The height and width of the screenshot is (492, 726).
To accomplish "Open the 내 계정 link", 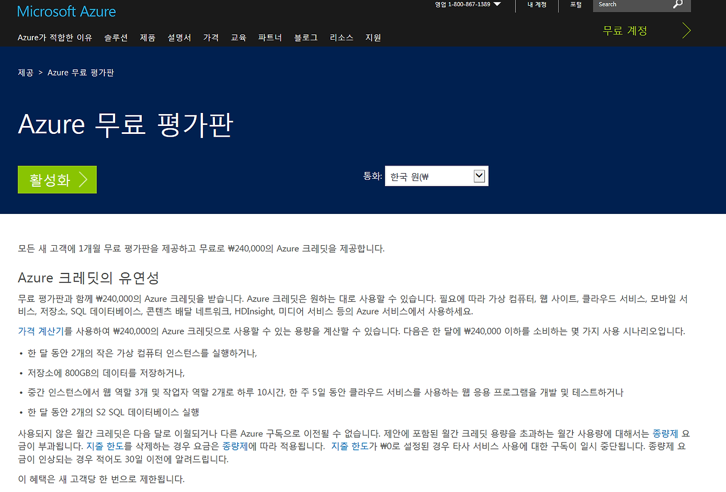I will tap(537, 4).
